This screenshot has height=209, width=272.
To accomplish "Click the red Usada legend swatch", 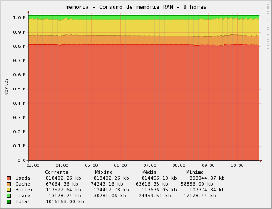I will click(8, 178).
